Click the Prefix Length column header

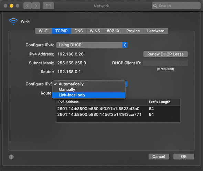tap(164, 102)
